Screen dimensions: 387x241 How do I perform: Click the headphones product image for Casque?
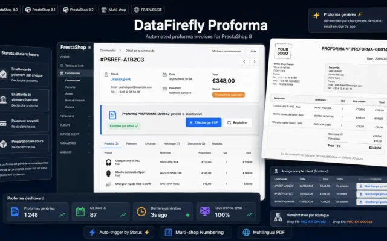[108, 162]
